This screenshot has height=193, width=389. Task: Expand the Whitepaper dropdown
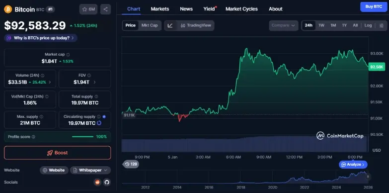point(90,170)
